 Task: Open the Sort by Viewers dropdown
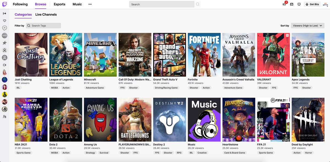click(308, 26)
